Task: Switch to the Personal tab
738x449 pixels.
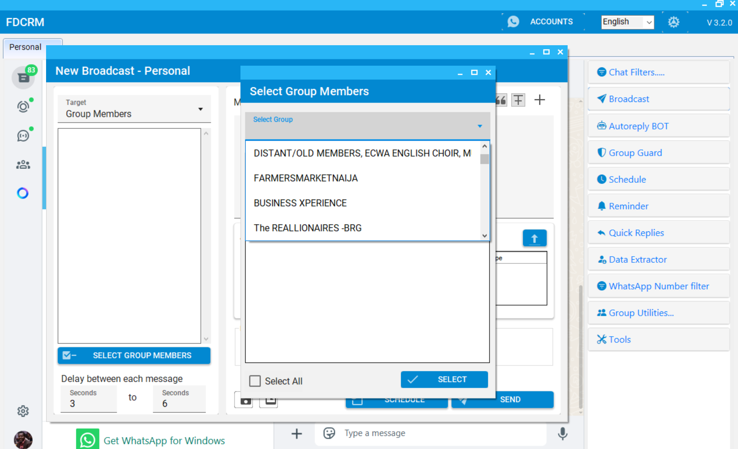Action: [25, 47]
